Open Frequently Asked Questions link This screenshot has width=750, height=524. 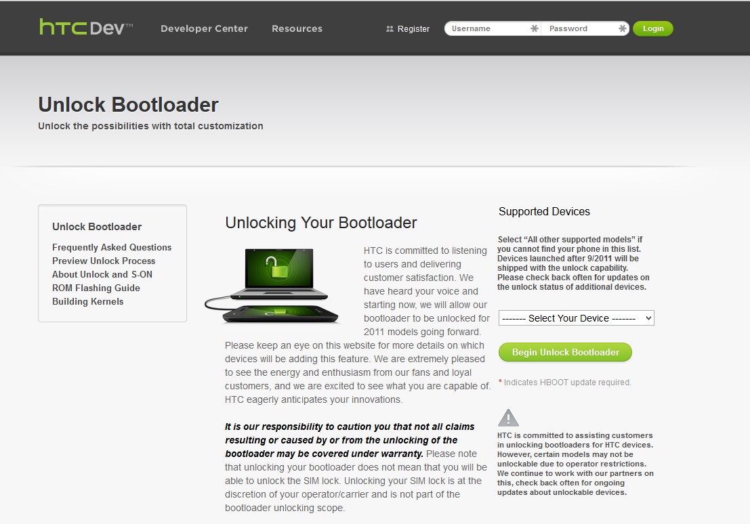(112, 247)
